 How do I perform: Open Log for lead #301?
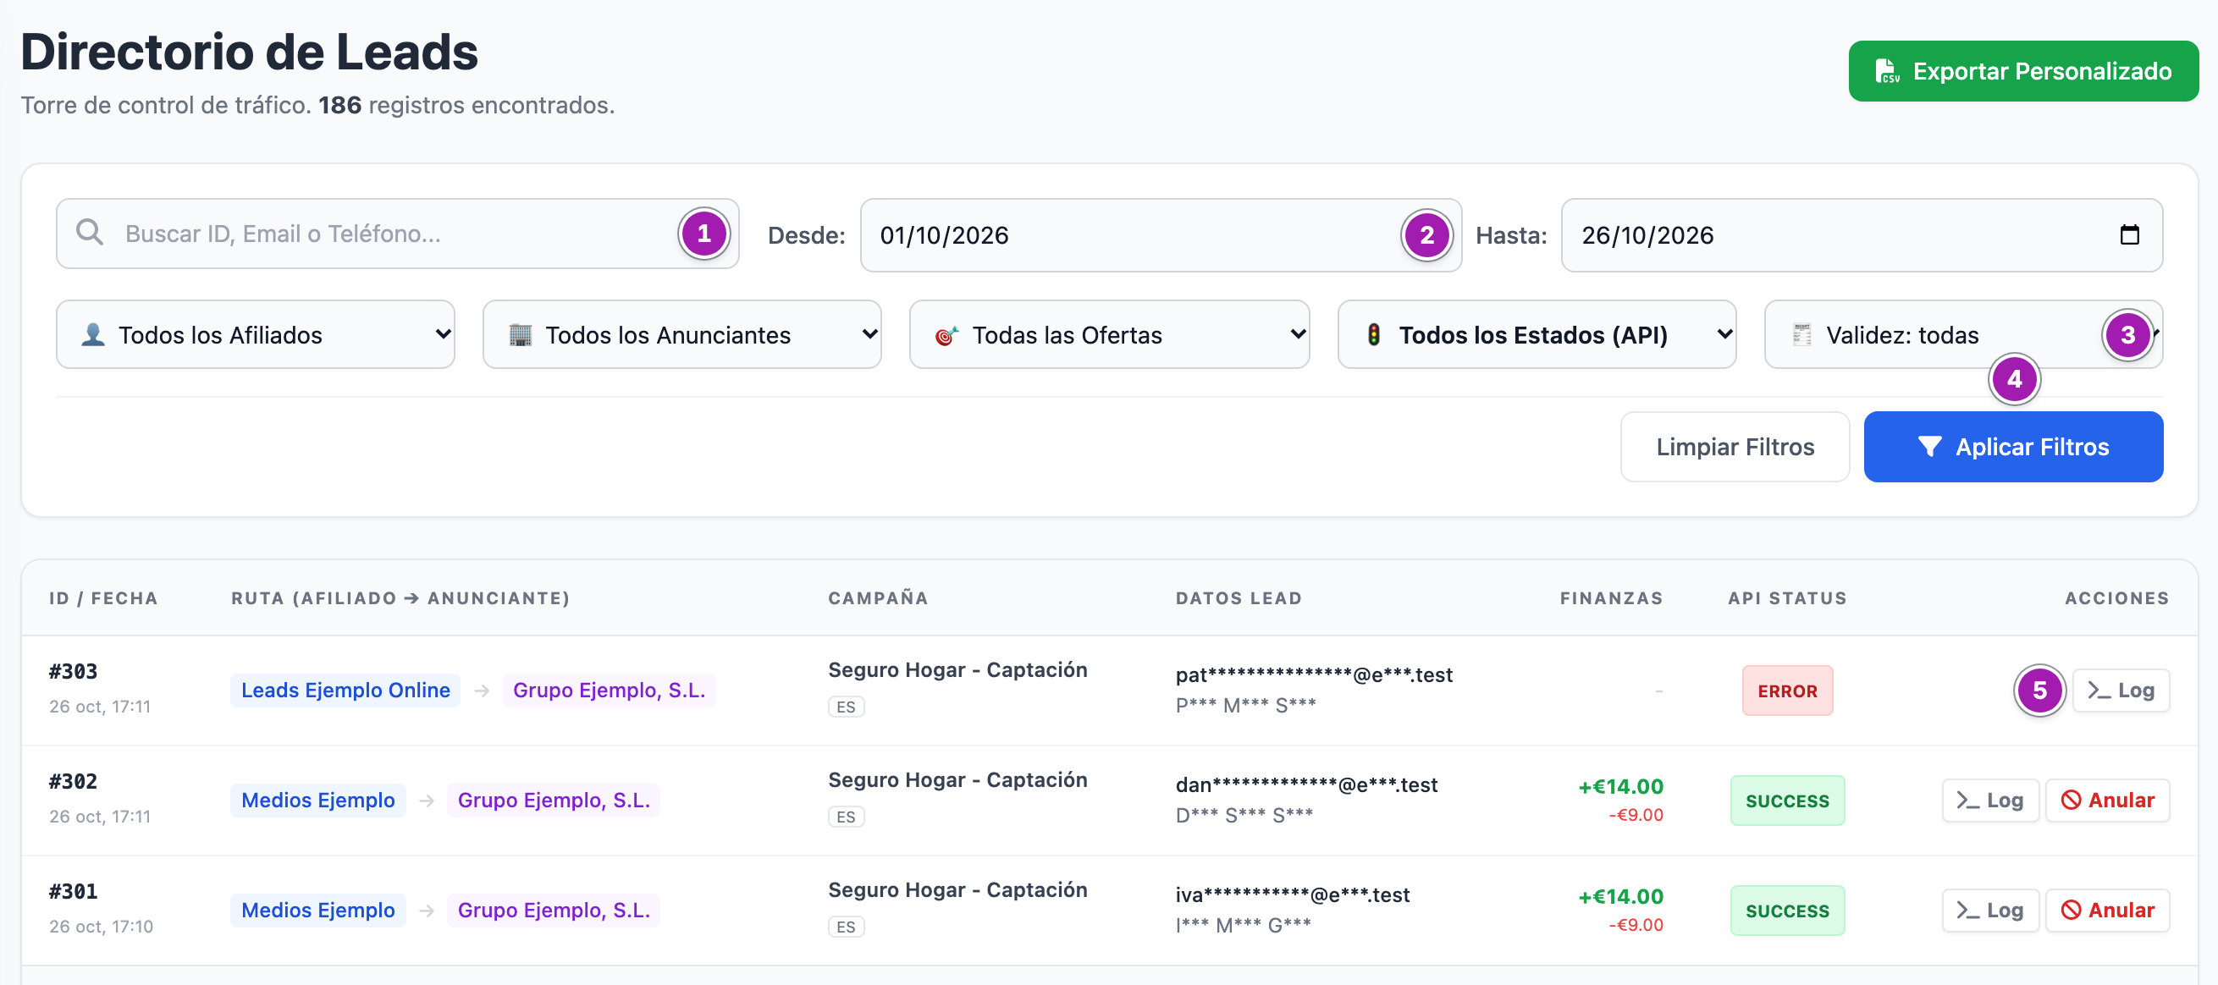[1989, 910]
